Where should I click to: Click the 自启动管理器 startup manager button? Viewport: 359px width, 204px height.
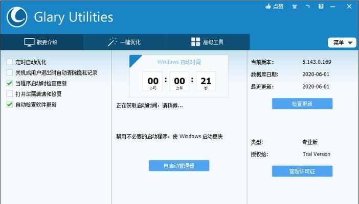click(x=179, y=166)
